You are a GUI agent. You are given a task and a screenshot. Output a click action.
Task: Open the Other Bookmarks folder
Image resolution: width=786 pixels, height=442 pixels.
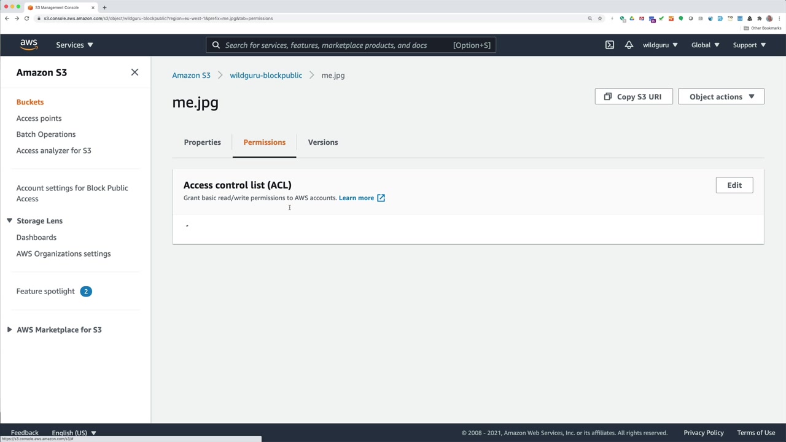coord(763,28)
